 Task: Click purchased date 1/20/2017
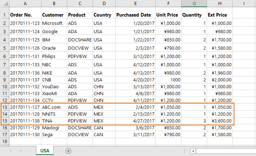135,23
